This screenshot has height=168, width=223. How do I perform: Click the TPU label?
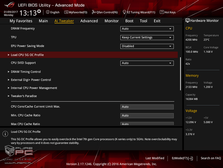click(14, 37)
